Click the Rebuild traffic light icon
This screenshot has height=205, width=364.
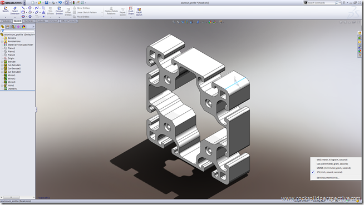coord(74,3)
